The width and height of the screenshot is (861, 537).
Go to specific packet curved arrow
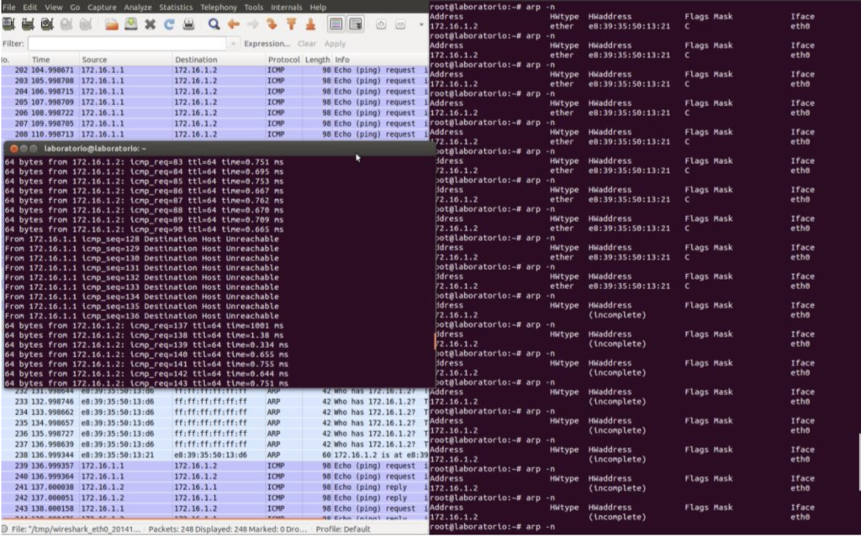[272, 24]
